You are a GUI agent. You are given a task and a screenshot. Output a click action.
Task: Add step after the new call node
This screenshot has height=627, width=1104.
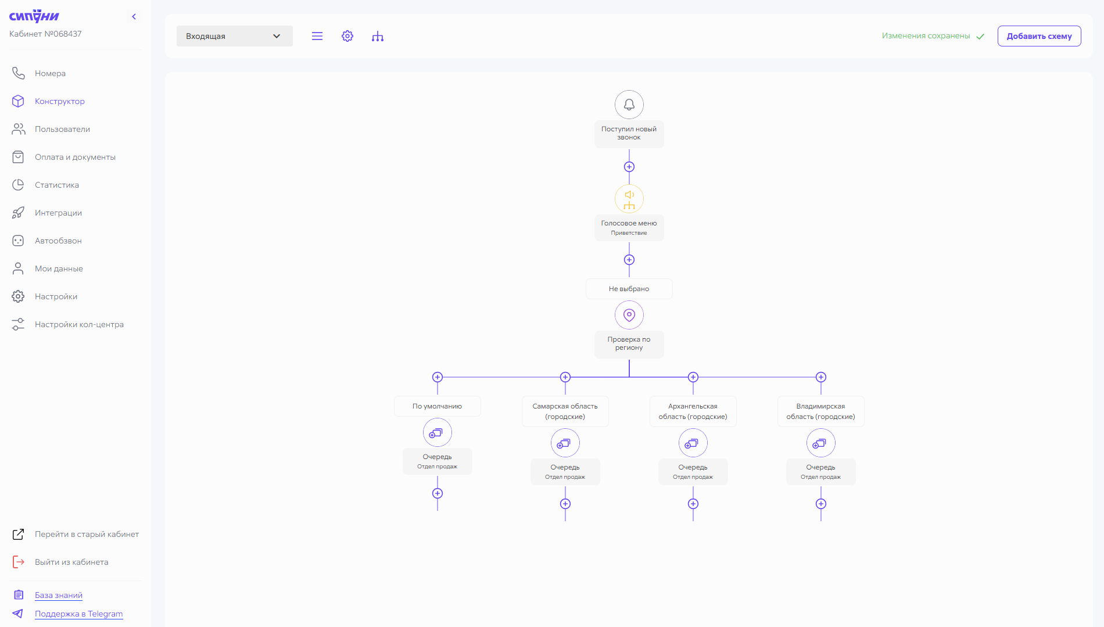tap(629, 167)
